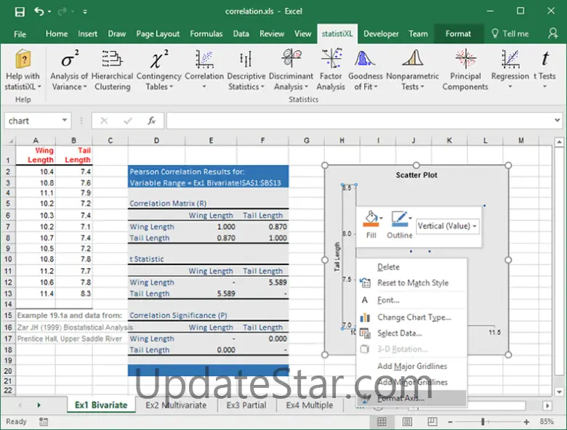
Task: Click Fill paint bucket in mini toolbar
Action: click(x=371, y=219)
